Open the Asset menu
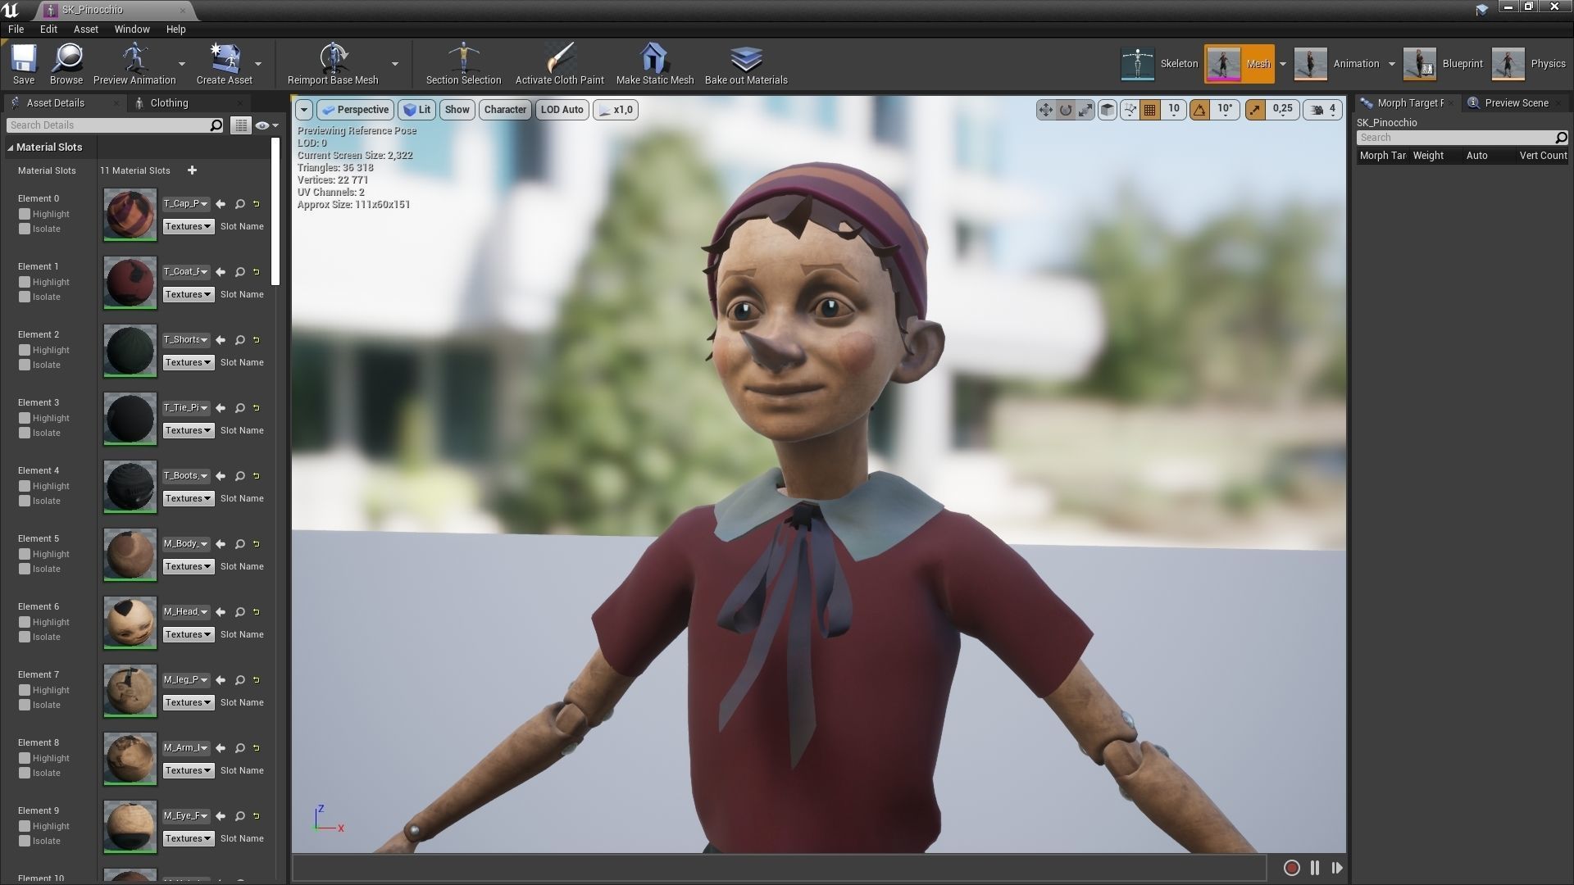 point(85,29)
